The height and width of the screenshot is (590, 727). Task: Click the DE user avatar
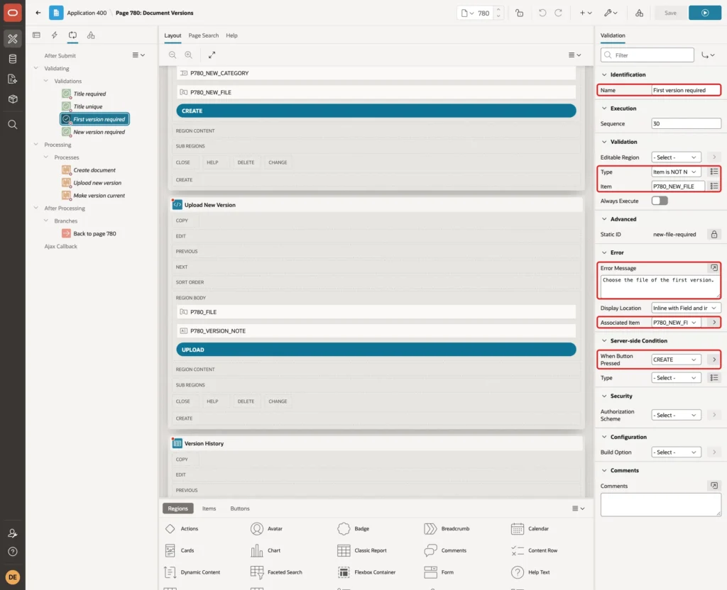click(x=13, y=577)
